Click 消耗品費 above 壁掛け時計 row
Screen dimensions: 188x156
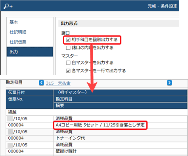pyautogui.click(x=64, y=144)
